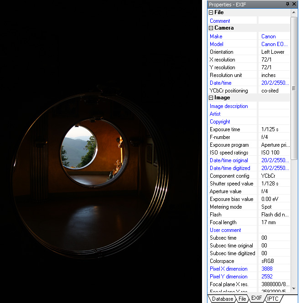Select the Pixel X dimension value 3888
Viewport: 301px width, 303px height.
pyautogui.click(x=267, y=269)
